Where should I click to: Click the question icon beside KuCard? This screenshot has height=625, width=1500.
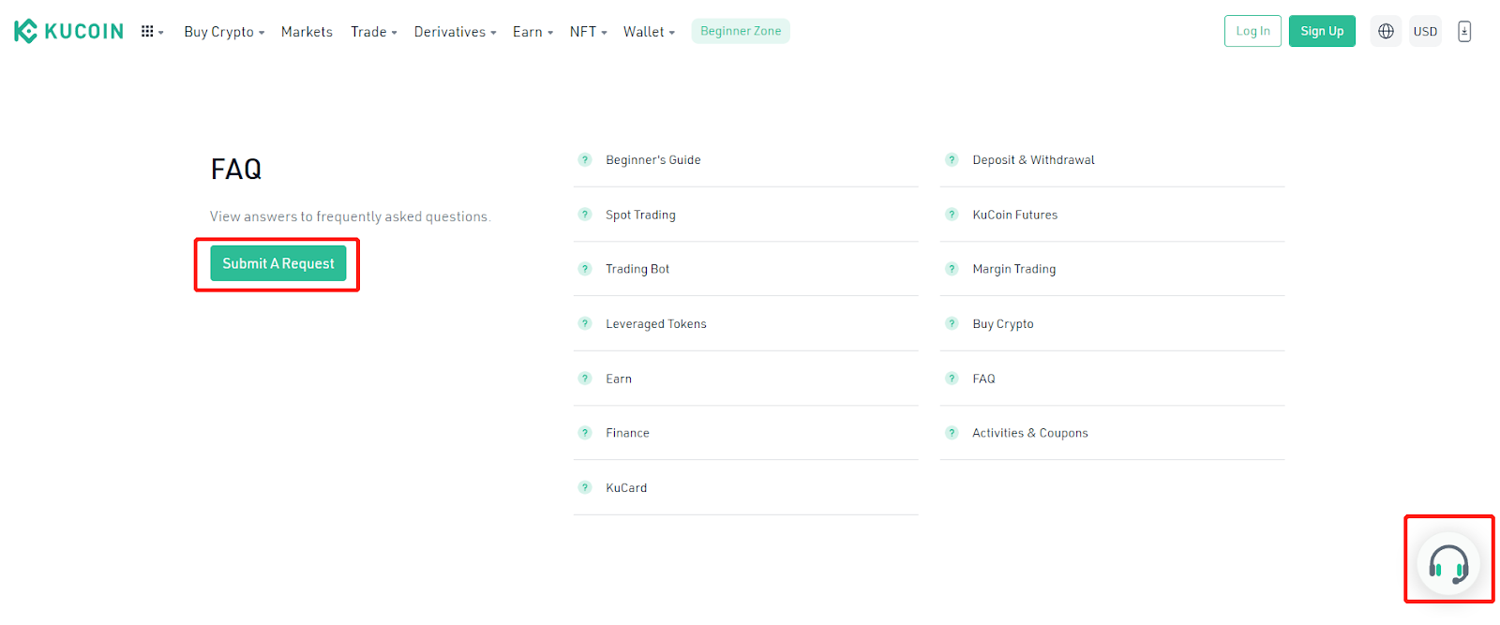point(585,488)
